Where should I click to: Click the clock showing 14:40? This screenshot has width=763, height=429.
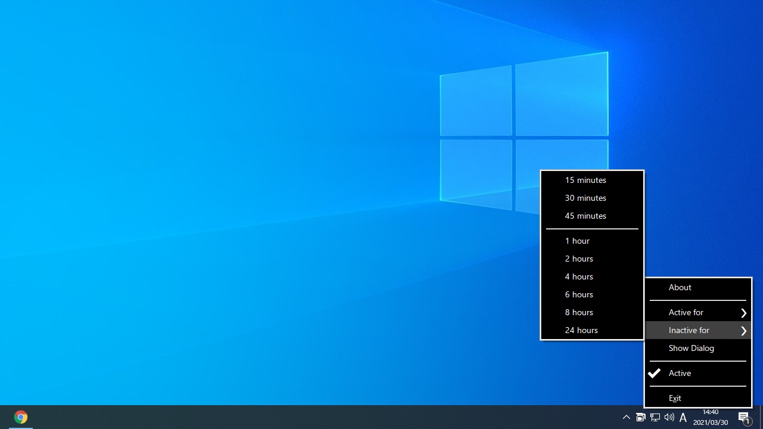tap(711, 417)
